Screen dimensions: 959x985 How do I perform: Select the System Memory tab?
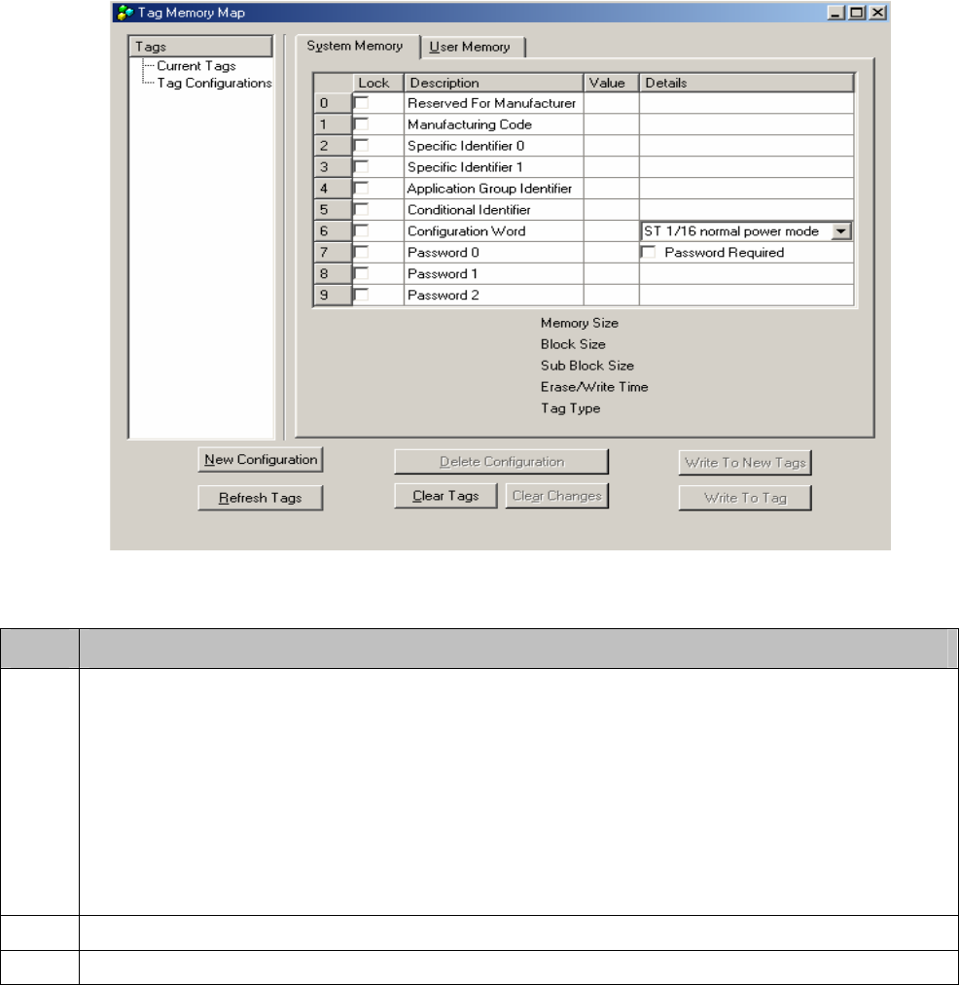click(356, 46)
